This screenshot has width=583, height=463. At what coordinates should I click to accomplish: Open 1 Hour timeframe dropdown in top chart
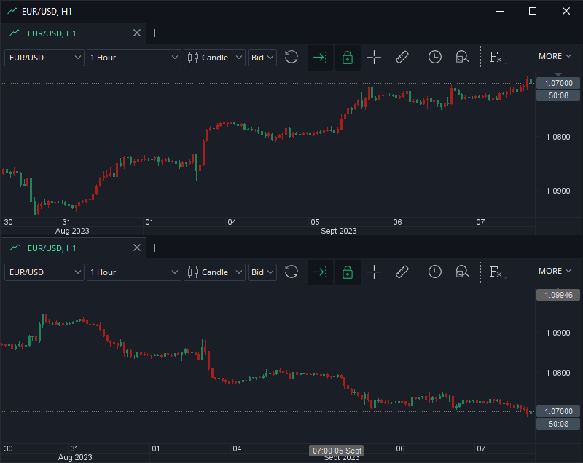pos(134,58)
